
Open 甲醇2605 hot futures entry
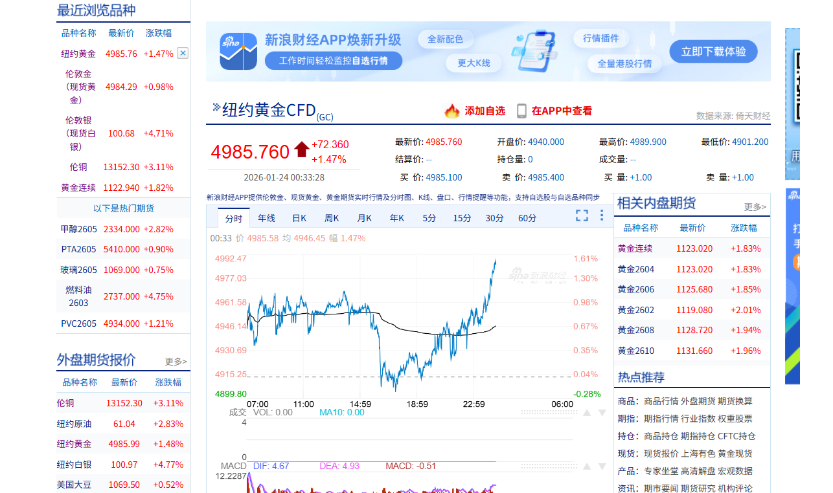pyautogui.click(x=78, y=229)
